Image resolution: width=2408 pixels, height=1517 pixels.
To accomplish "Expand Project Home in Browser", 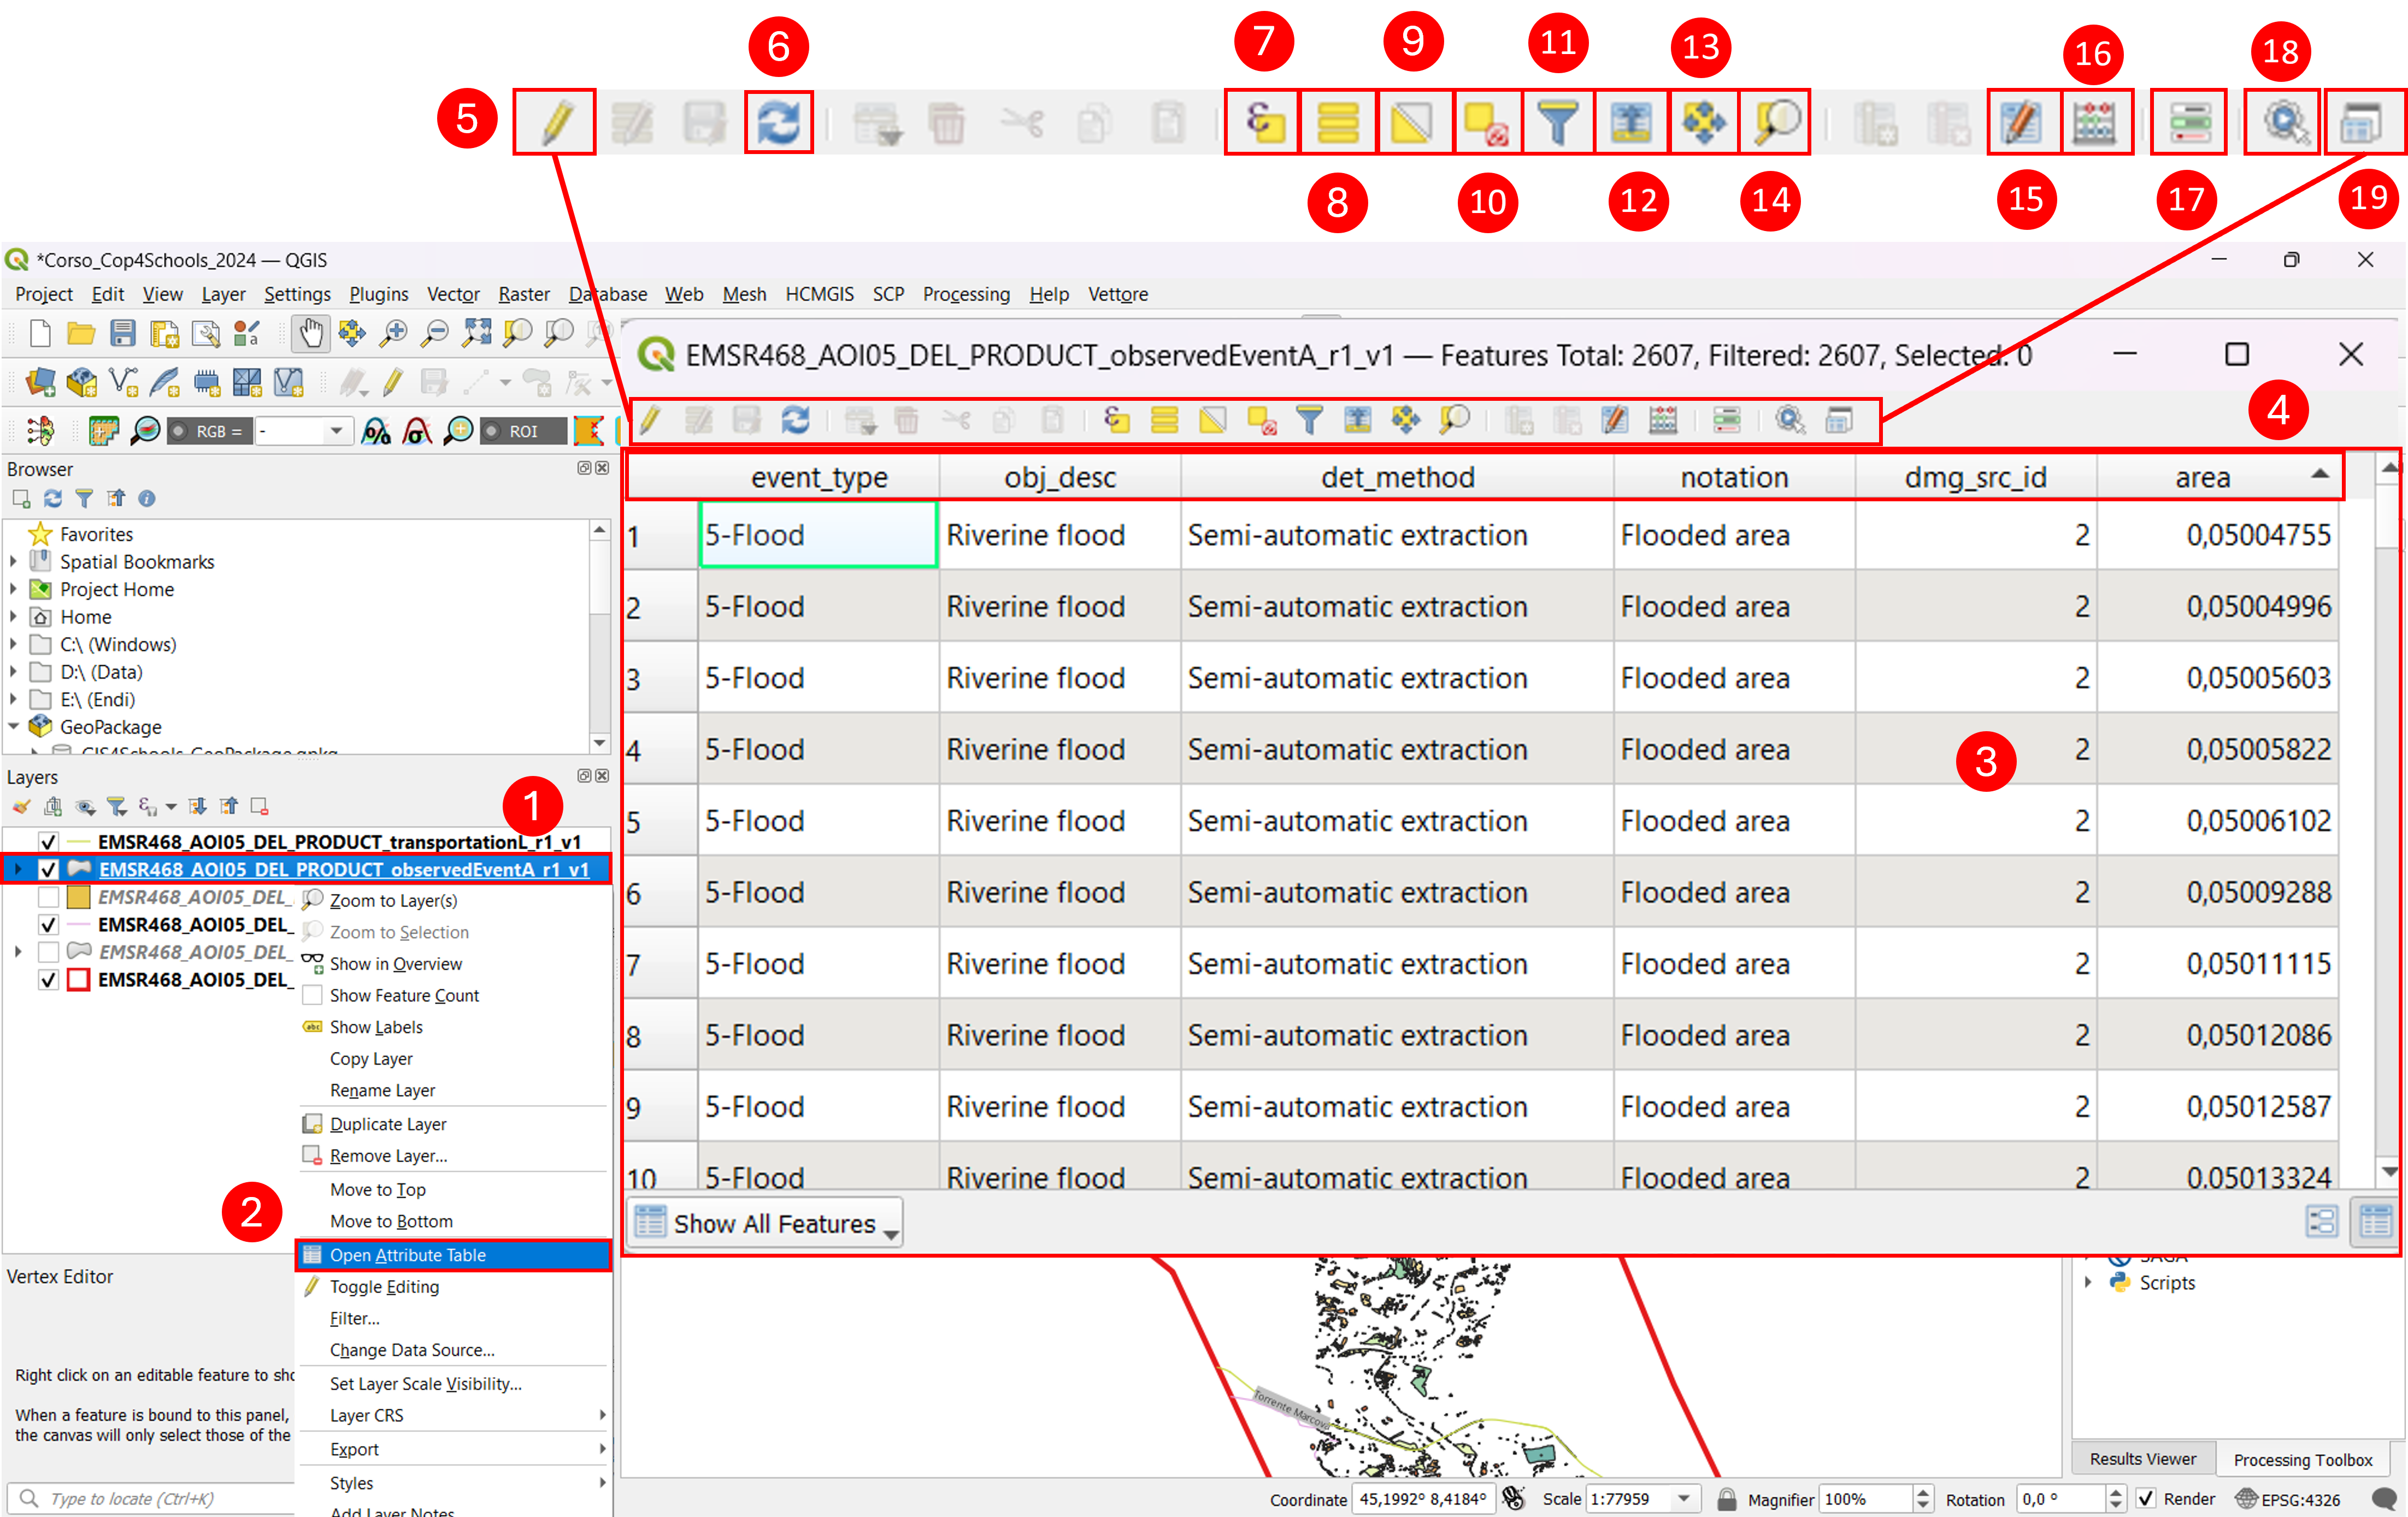I will [14, 590].
